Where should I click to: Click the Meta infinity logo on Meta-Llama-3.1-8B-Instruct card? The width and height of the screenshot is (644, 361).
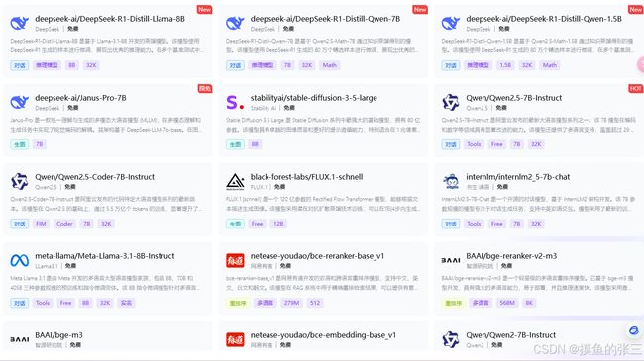click(x=19, y=260)
